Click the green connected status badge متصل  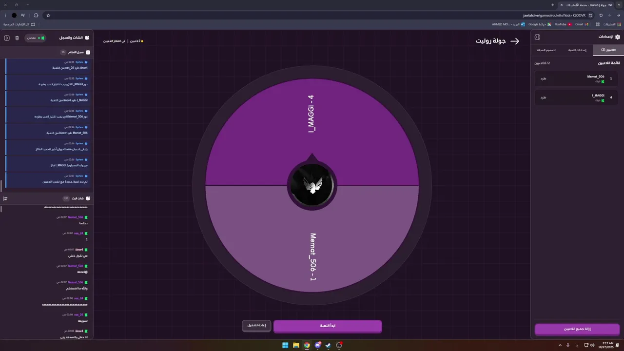pos(35,38)
